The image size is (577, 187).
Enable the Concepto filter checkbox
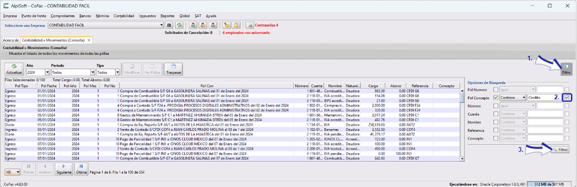pos(496,138)
